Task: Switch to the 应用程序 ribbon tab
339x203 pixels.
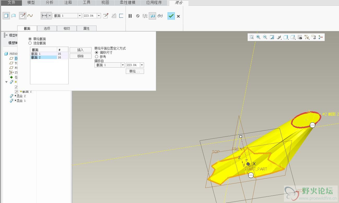Action: [x=154, y=3]
